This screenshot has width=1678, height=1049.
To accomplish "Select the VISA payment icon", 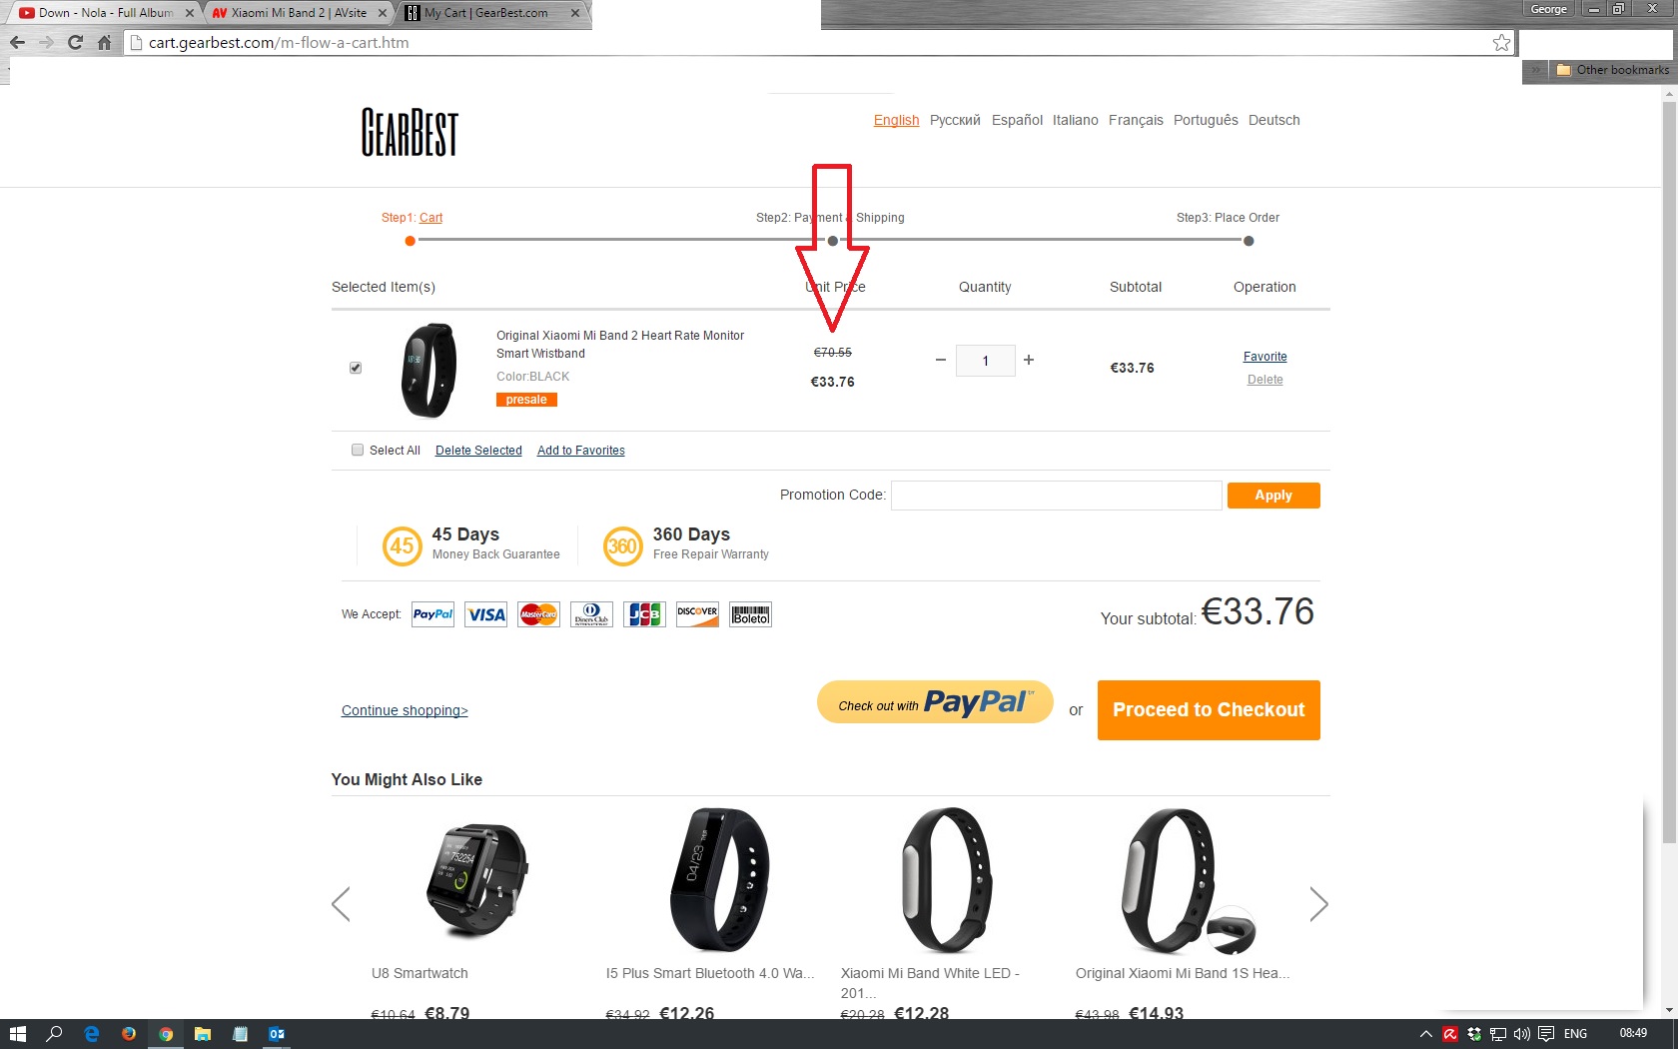I will 486,614.
